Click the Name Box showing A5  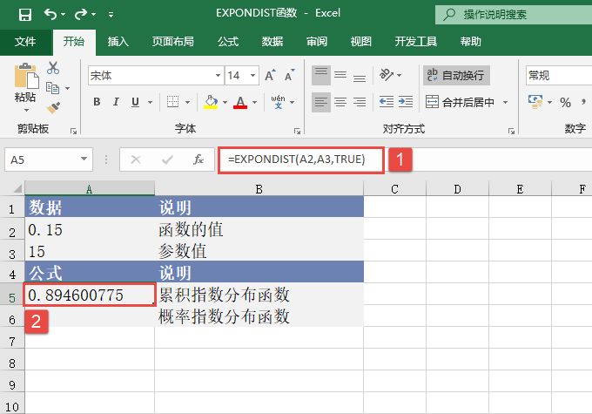coord(49,159)
